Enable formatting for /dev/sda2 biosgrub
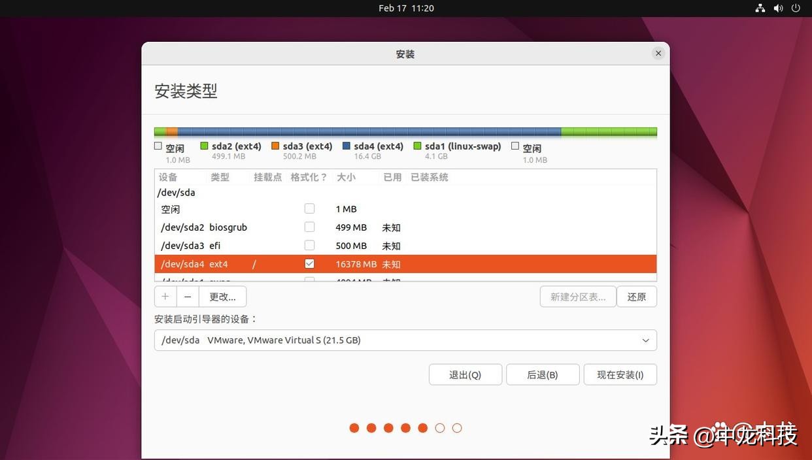The height and width of the screenshot is (460, 812). 309,227
